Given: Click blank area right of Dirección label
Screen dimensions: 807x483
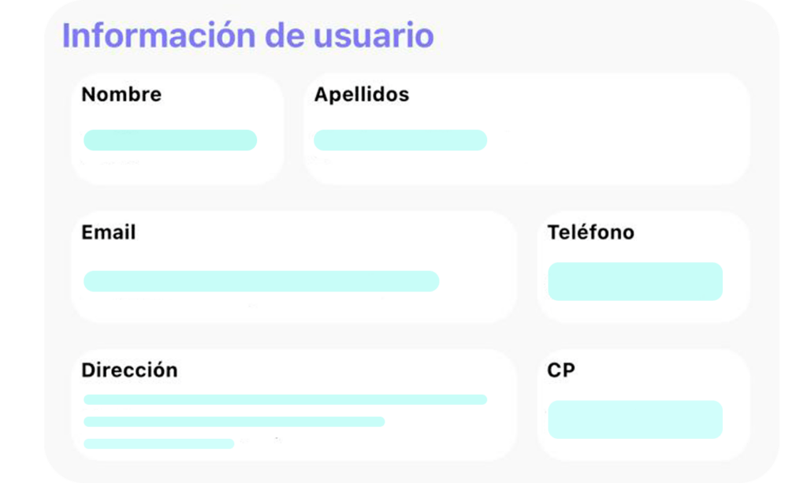Looking at the screenshot, I should click(339, 370).
